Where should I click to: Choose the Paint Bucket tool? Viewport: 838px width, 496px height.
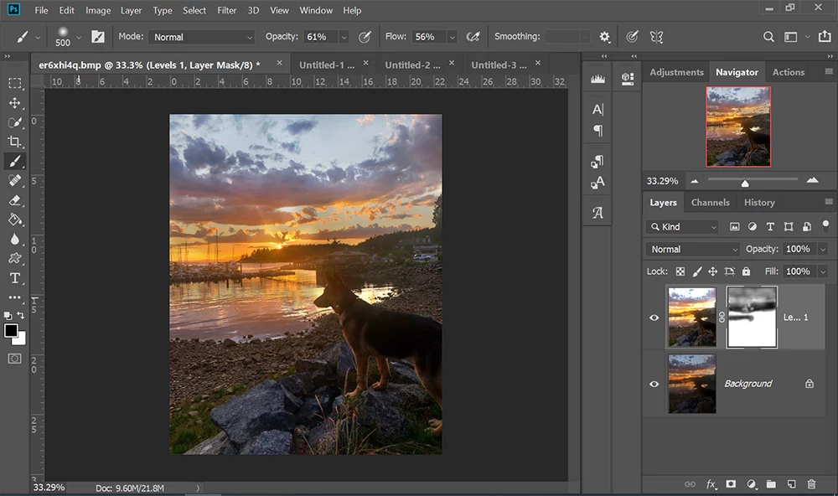15,220
